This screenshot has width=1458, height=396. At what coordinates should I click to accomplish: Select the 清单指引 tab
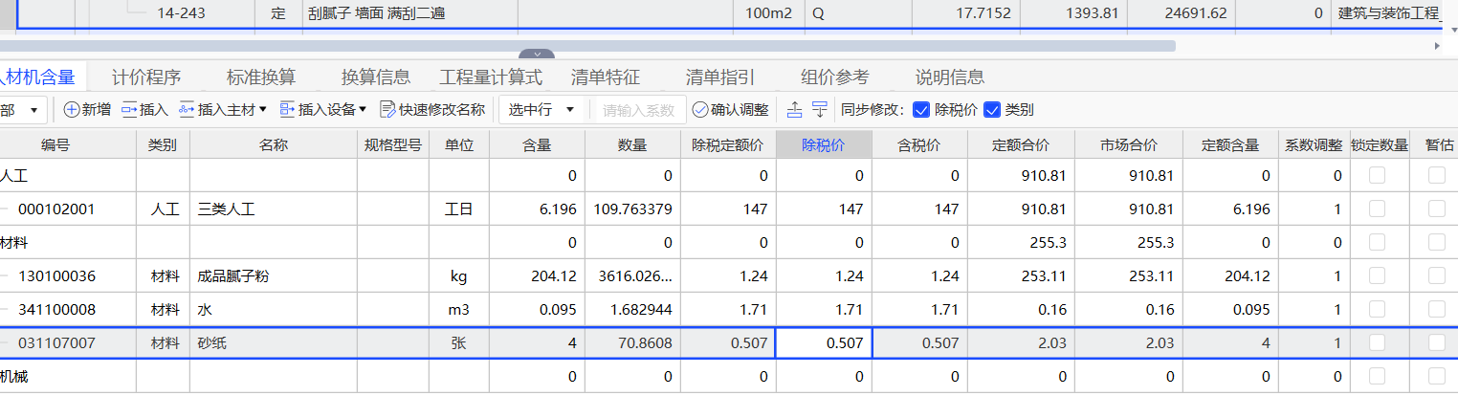pyautogui.click(x=720, y=77)
